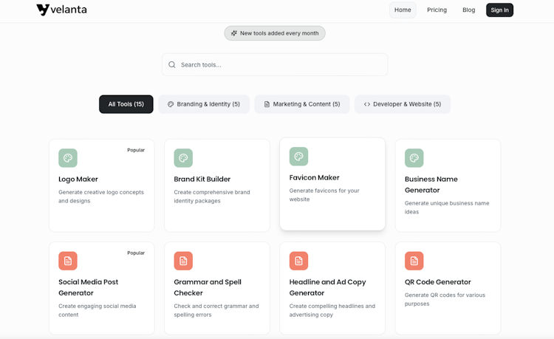Click the Favicon Maker palette icon
The height and width of the screenshot is (339, 554).
pos(298,157)
